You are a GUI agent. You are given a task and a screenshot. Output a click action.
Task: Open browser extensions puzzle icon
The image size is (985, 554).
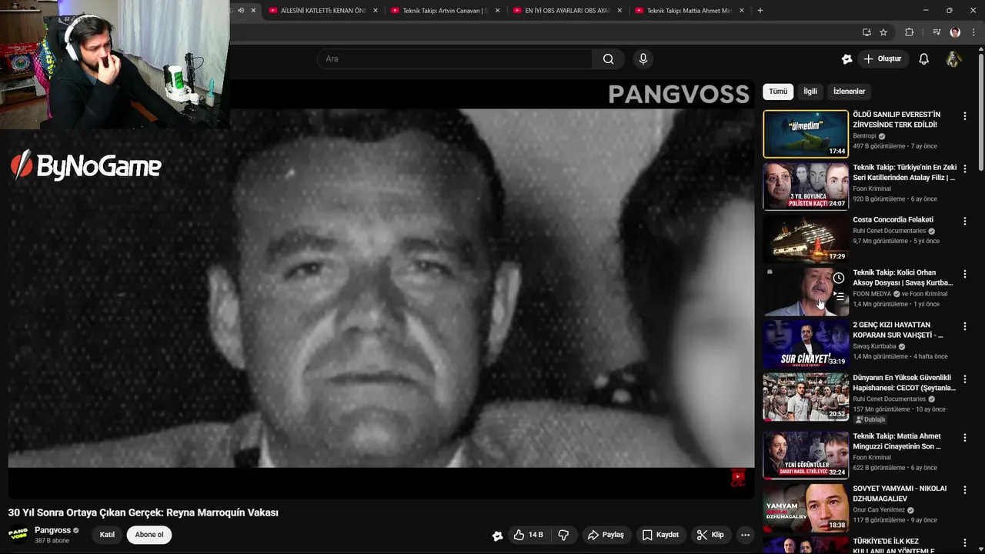[909, 32]
